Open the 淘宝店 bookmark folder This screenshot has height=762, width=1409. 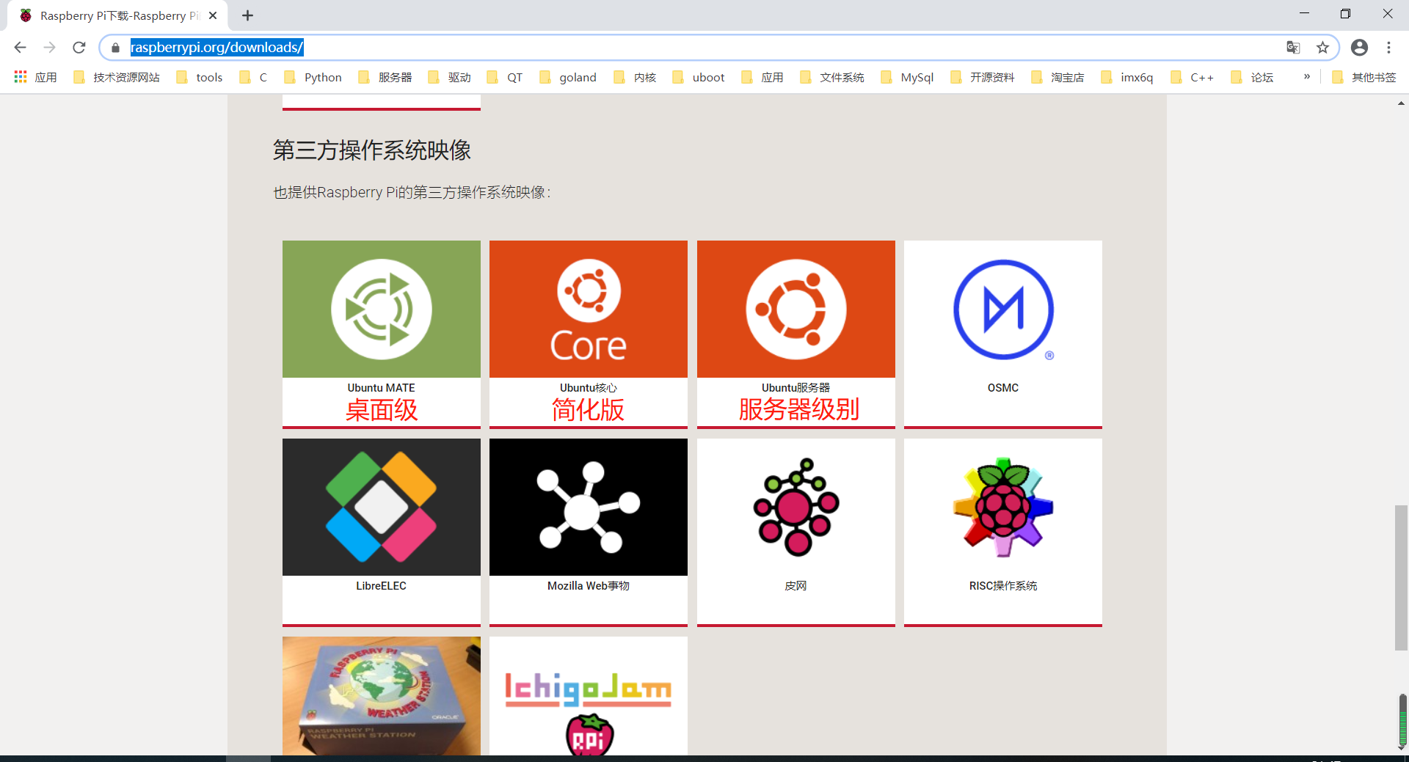(x=1057, y=77)
